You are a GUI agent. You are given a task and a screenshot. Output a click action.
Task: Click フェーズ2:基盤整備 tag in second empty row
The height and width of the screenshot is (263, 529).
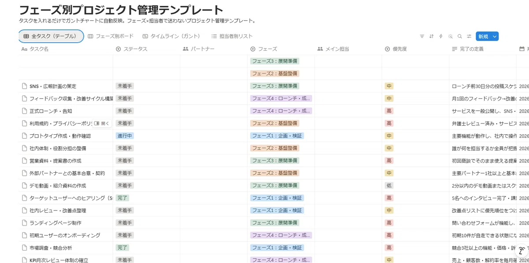[x=275, y=73]
